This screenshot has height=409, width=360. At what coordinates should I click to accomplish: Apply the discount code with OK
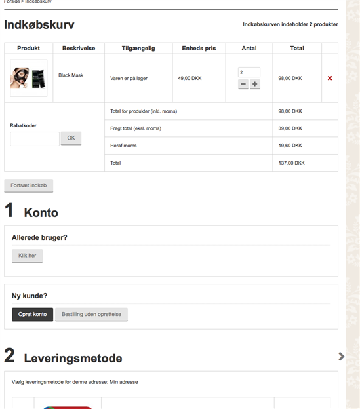point(71,138)
